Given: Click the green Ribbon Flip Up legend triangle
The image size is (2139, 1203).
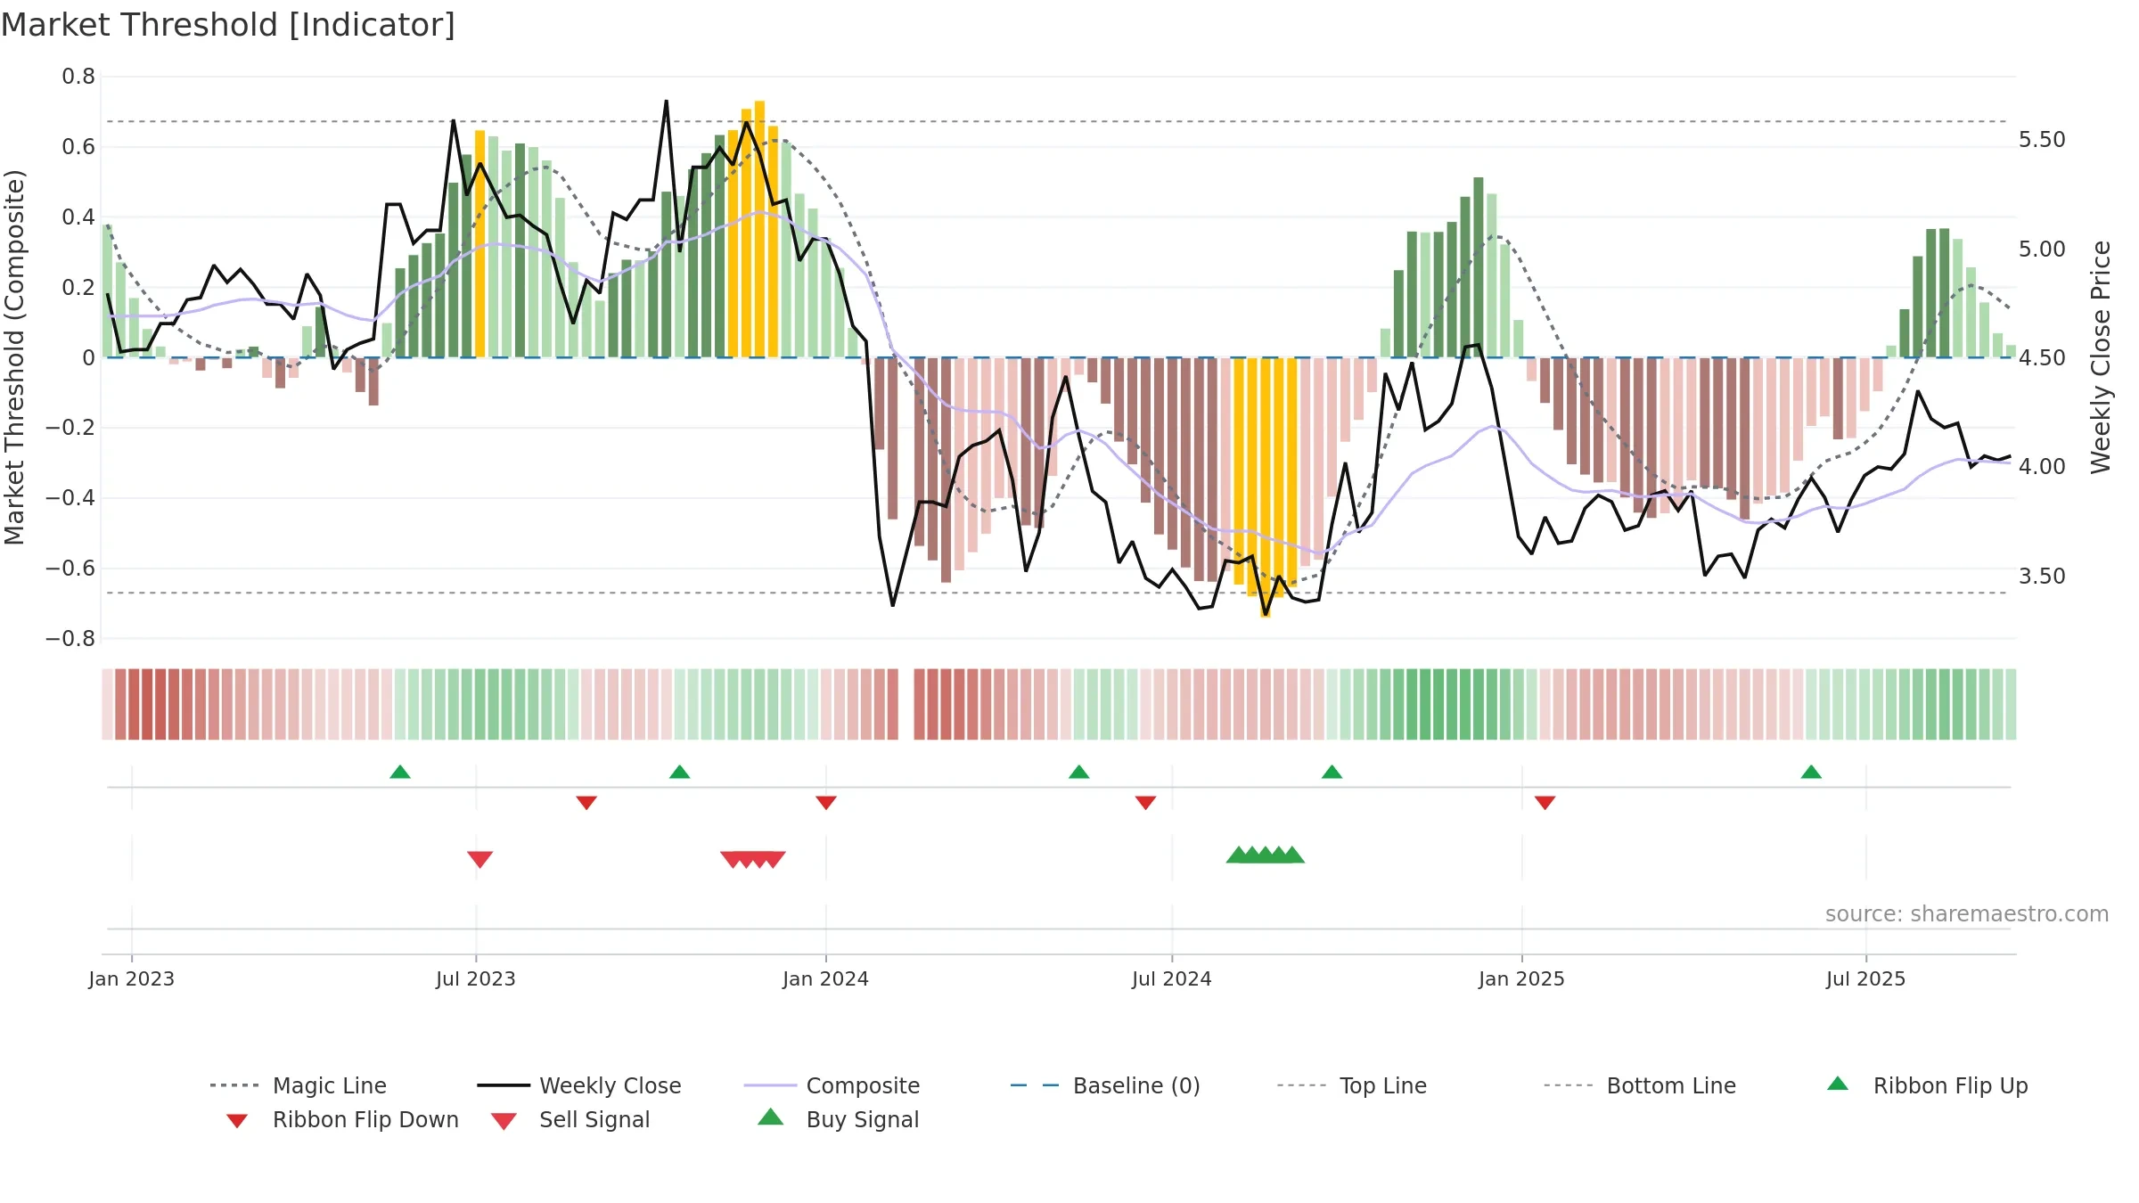Looking at the screenshot, I should [x=1838, y=1084].
